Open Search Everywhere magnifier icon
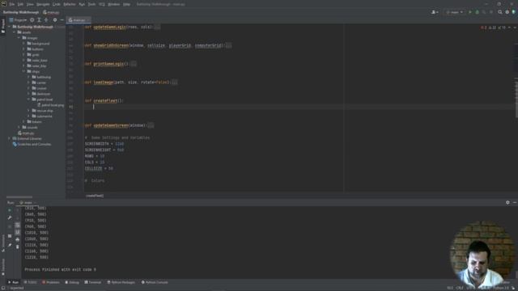Viewport: 518px width, 291px height. 500,12
